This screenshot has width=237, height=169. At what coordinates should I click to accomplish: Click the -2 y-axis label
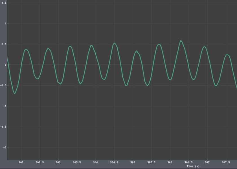click(x=5, y=147)
